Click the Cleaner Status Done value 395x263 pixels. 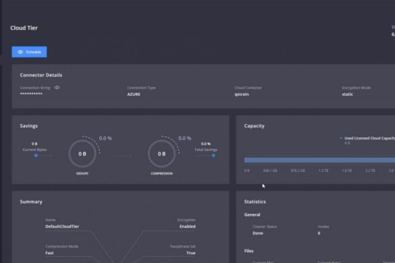point(258,233)
